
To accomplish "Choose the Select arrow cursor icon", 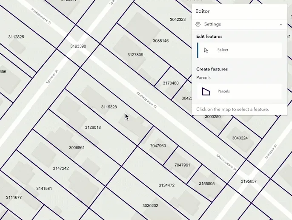I will 206,51.
